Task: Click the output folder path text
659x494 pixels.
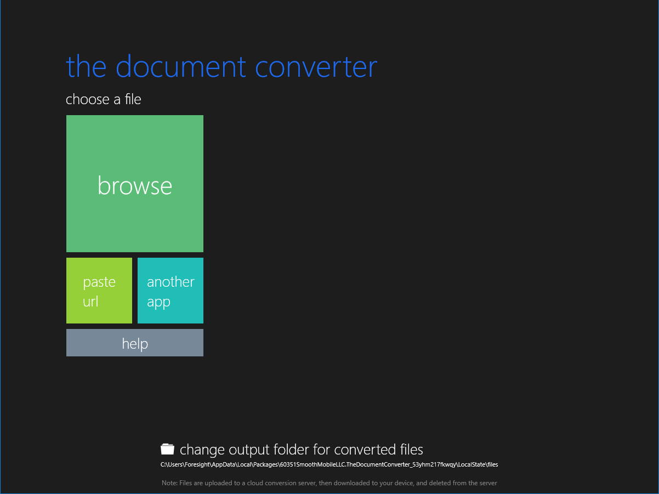Action: (x=329, y=464)
